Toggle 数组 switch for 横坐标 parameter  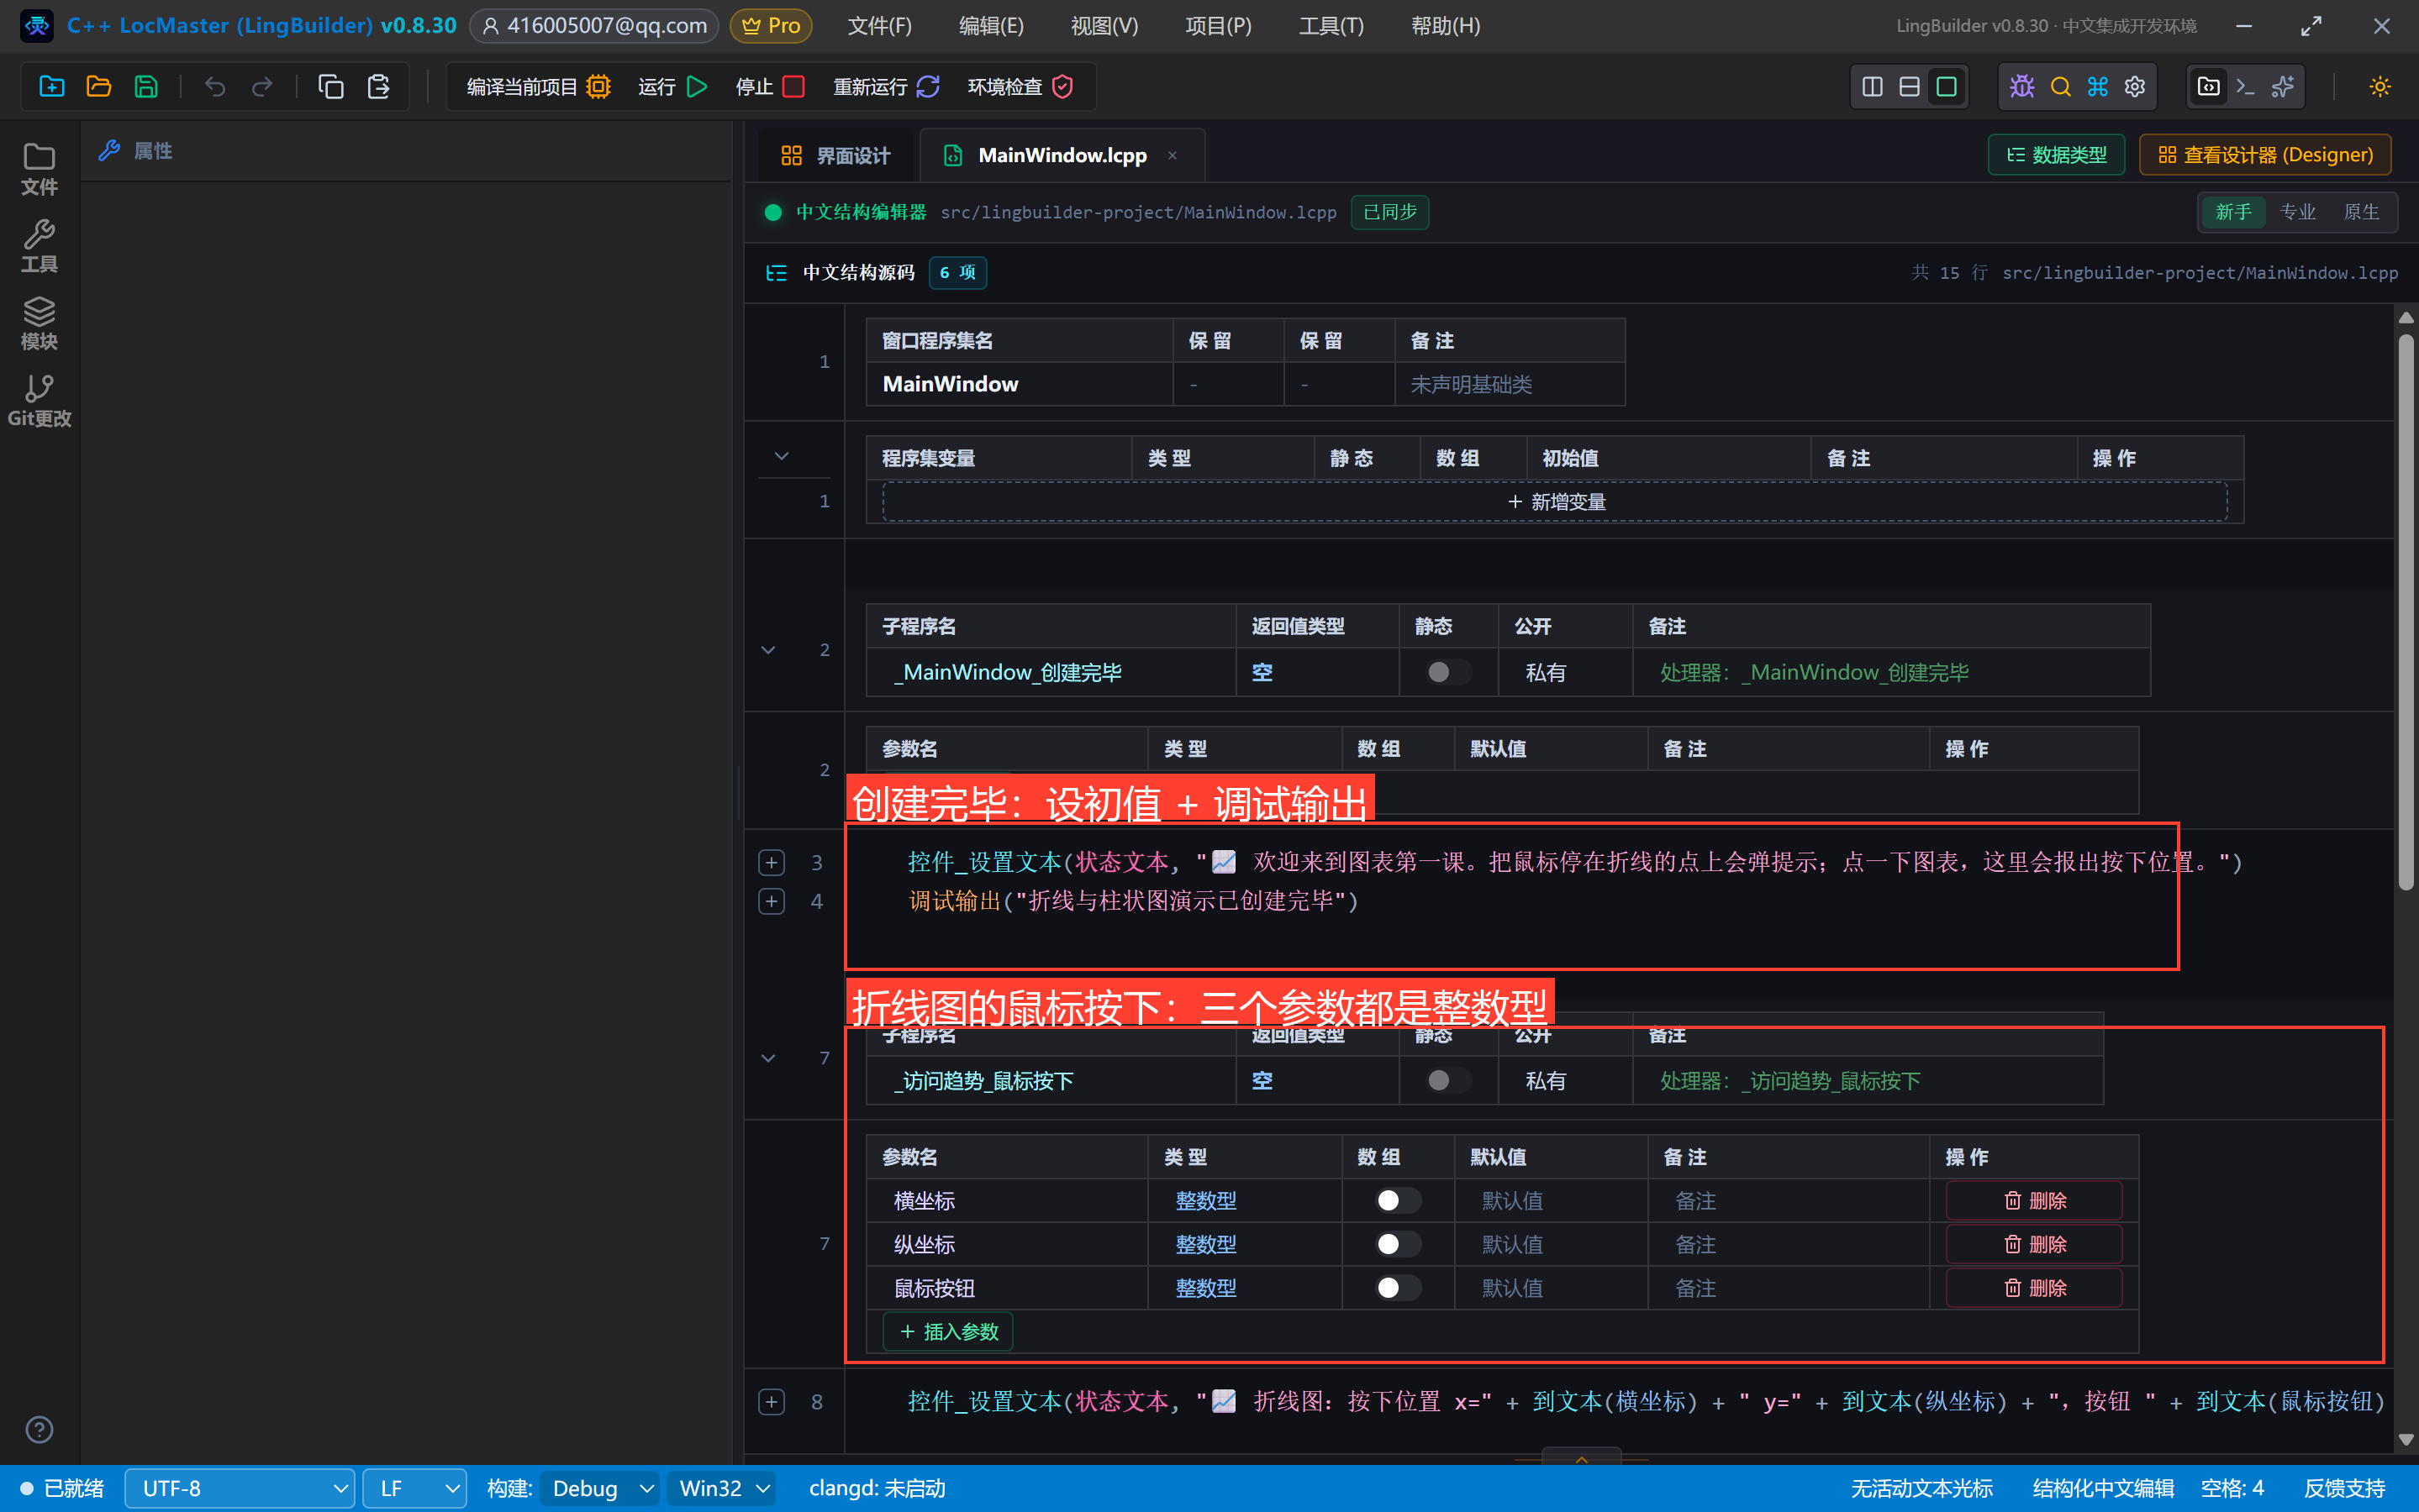(x=1398, y=1200)
